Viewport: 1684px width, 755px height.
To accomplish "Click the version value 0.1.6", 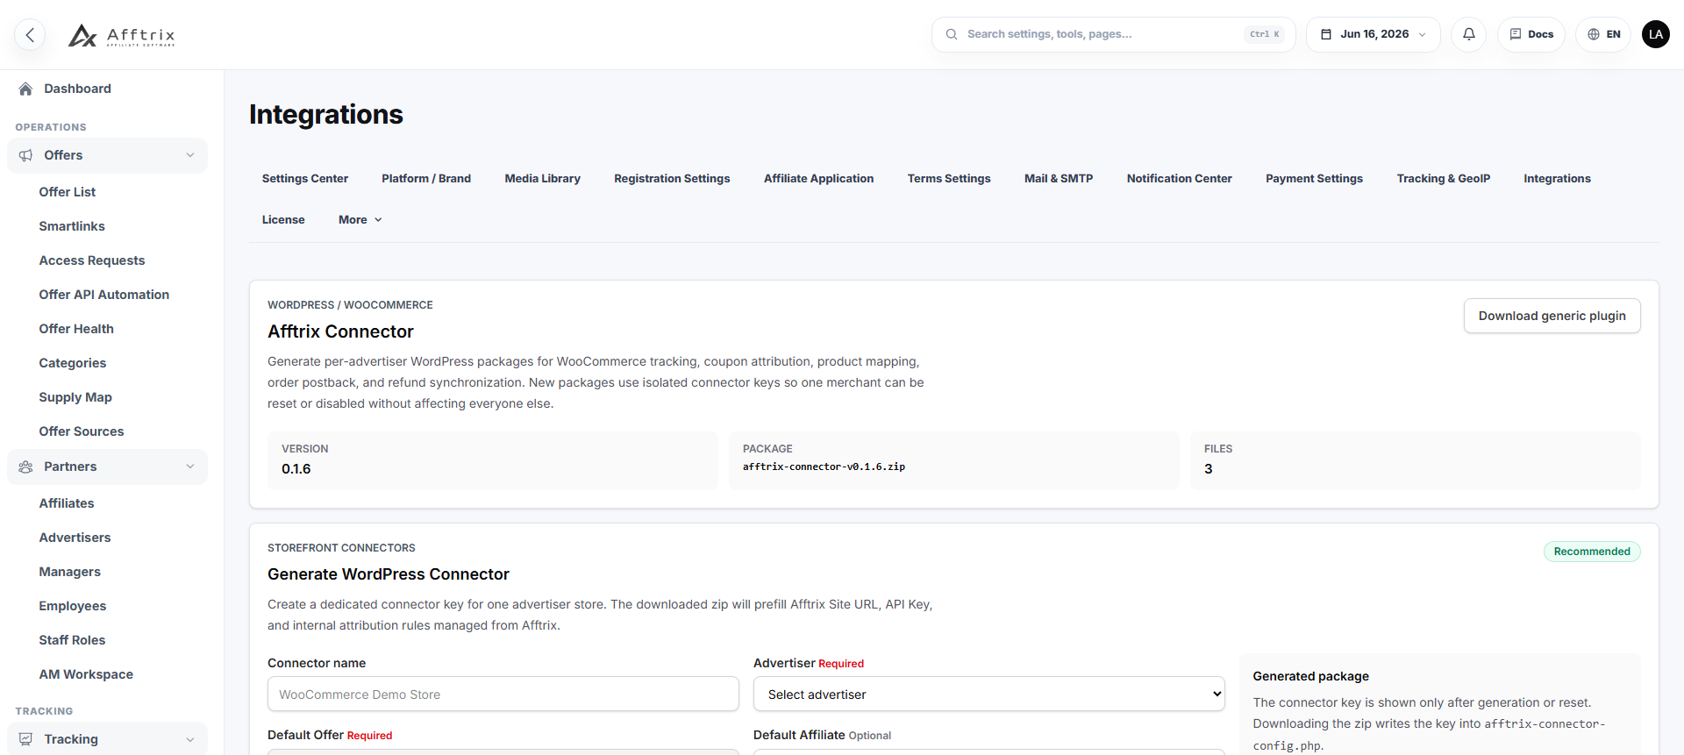I will pyautogui.click(x=296, y=469).
